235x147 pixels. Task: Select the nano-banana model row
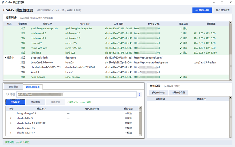[116, 77]
